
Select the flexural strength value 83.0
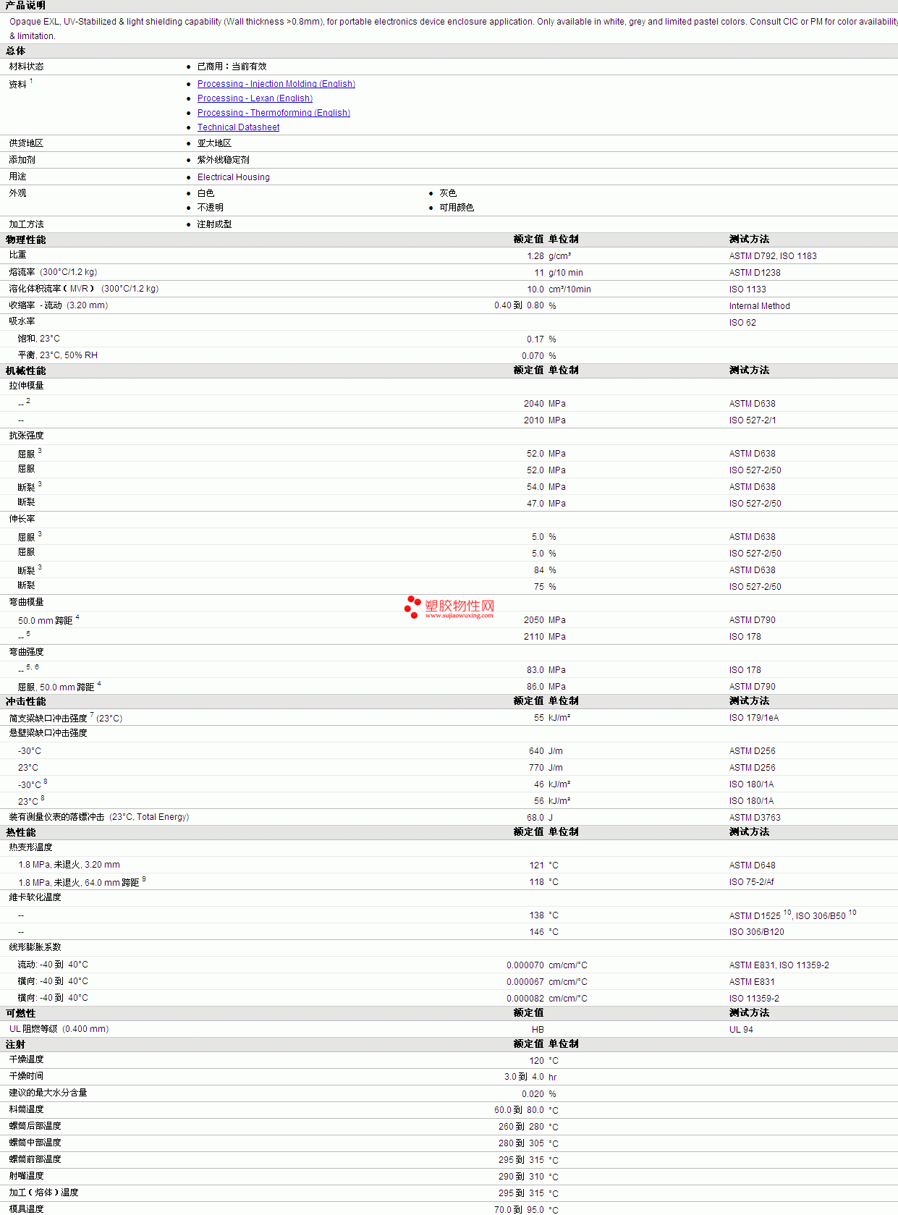click(x=535, y=670)
